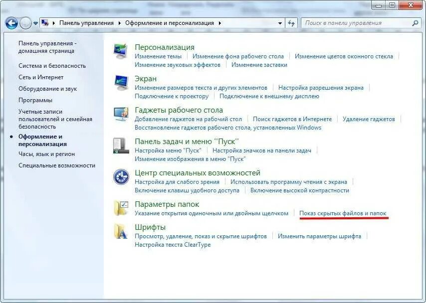This screenshot has height=303, width=426.
Task: Open Просмотр, удаление, показ и скрытие шрифтов
Action: click(x=201, y=236)
